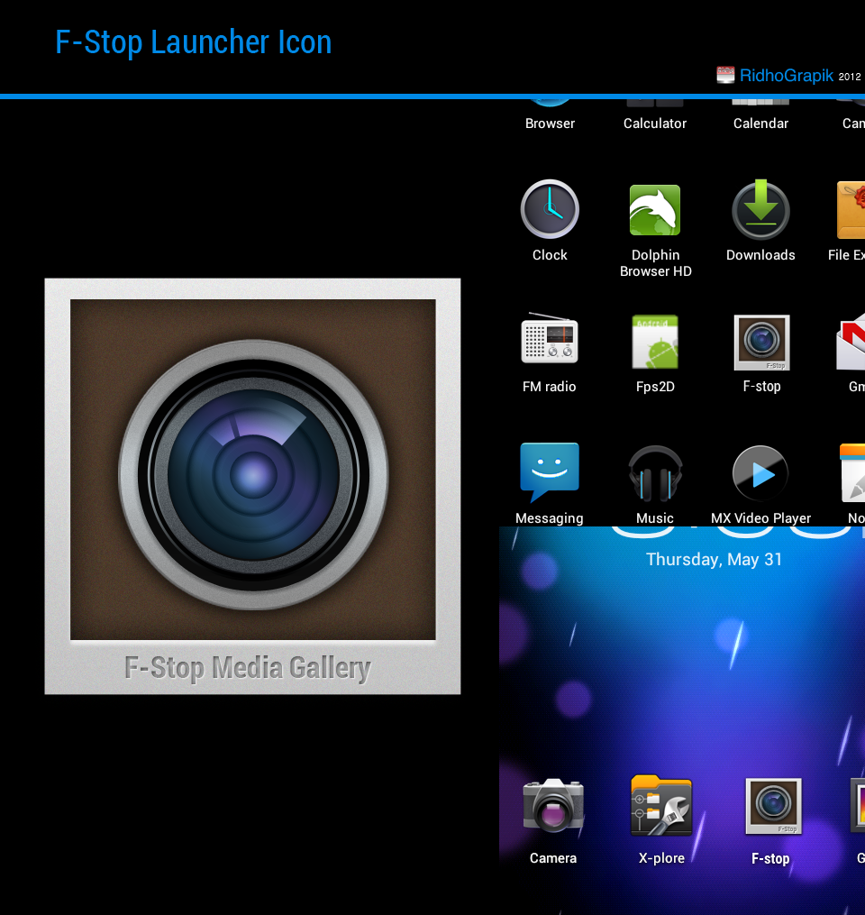Open the Clock app icon
Image resolution: width=865 pixels, height=915 pixels.
[550, 209]
